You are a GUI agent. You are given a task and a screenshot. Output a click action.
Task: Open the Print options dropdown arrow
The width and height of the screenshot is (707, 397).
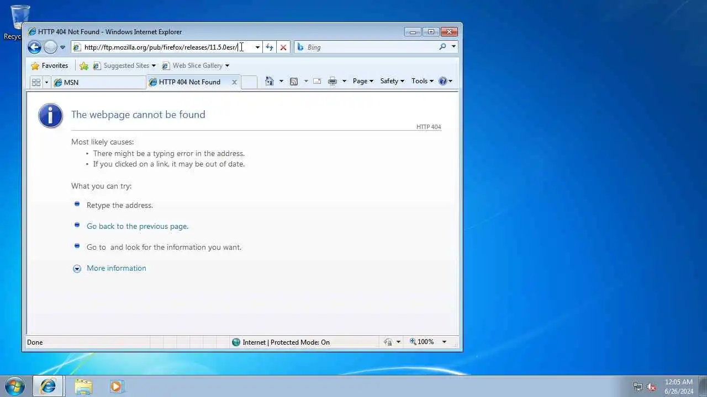click(344, 81)
